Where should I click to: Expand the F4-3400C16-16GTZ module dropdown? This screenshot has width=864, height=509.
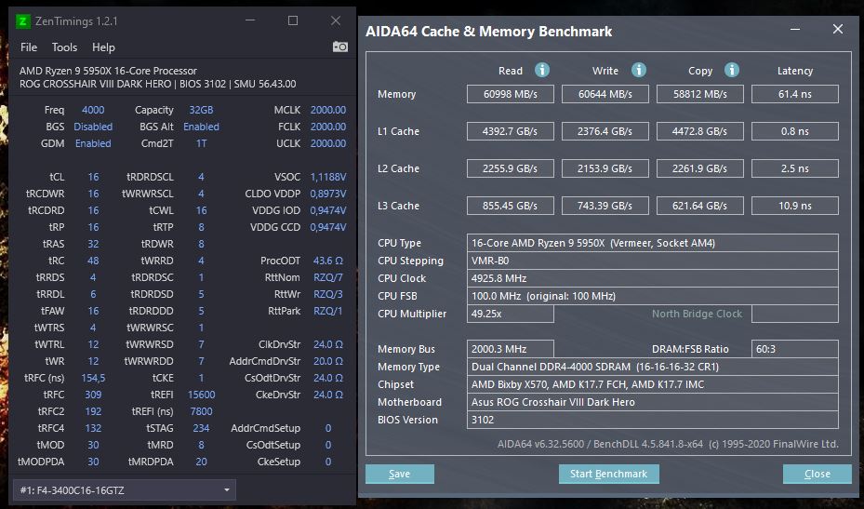coord(228,489)
